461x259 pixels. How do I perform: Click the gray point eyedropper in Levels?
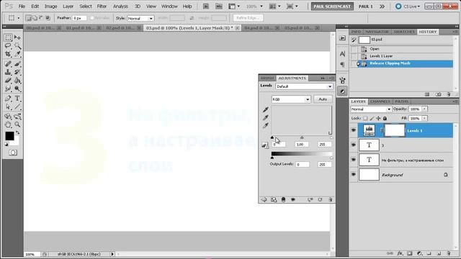[266, 117]
